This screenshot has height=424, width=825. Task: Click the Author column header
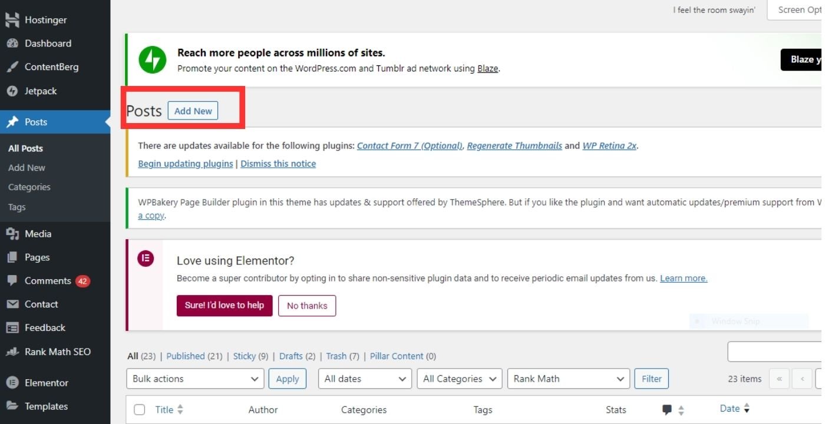click(x=263, y=410)
